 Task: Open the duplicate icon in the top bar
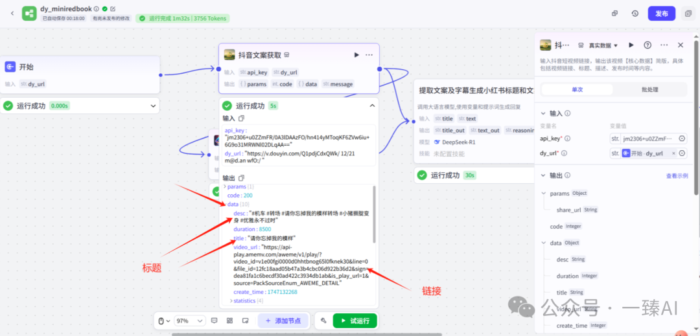coord(614,14)
